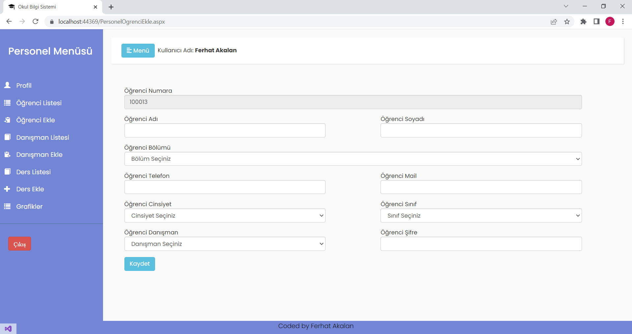This screenshot has height=334, width=632.
Task: Open the Danışman Seçiniz dropdown
Action: click(225, 244)
